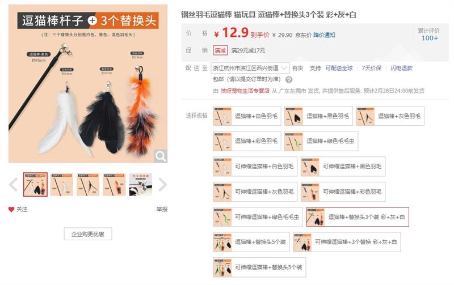Open the 100+ cumulative reviews count
The width and height of the screenshot is (454, 285).
tap(430, 38)
